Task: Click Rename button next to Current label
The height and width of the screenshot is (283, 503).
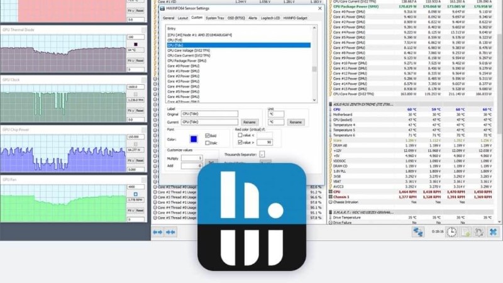Action: pyautogui.click(x=249, y=122)
